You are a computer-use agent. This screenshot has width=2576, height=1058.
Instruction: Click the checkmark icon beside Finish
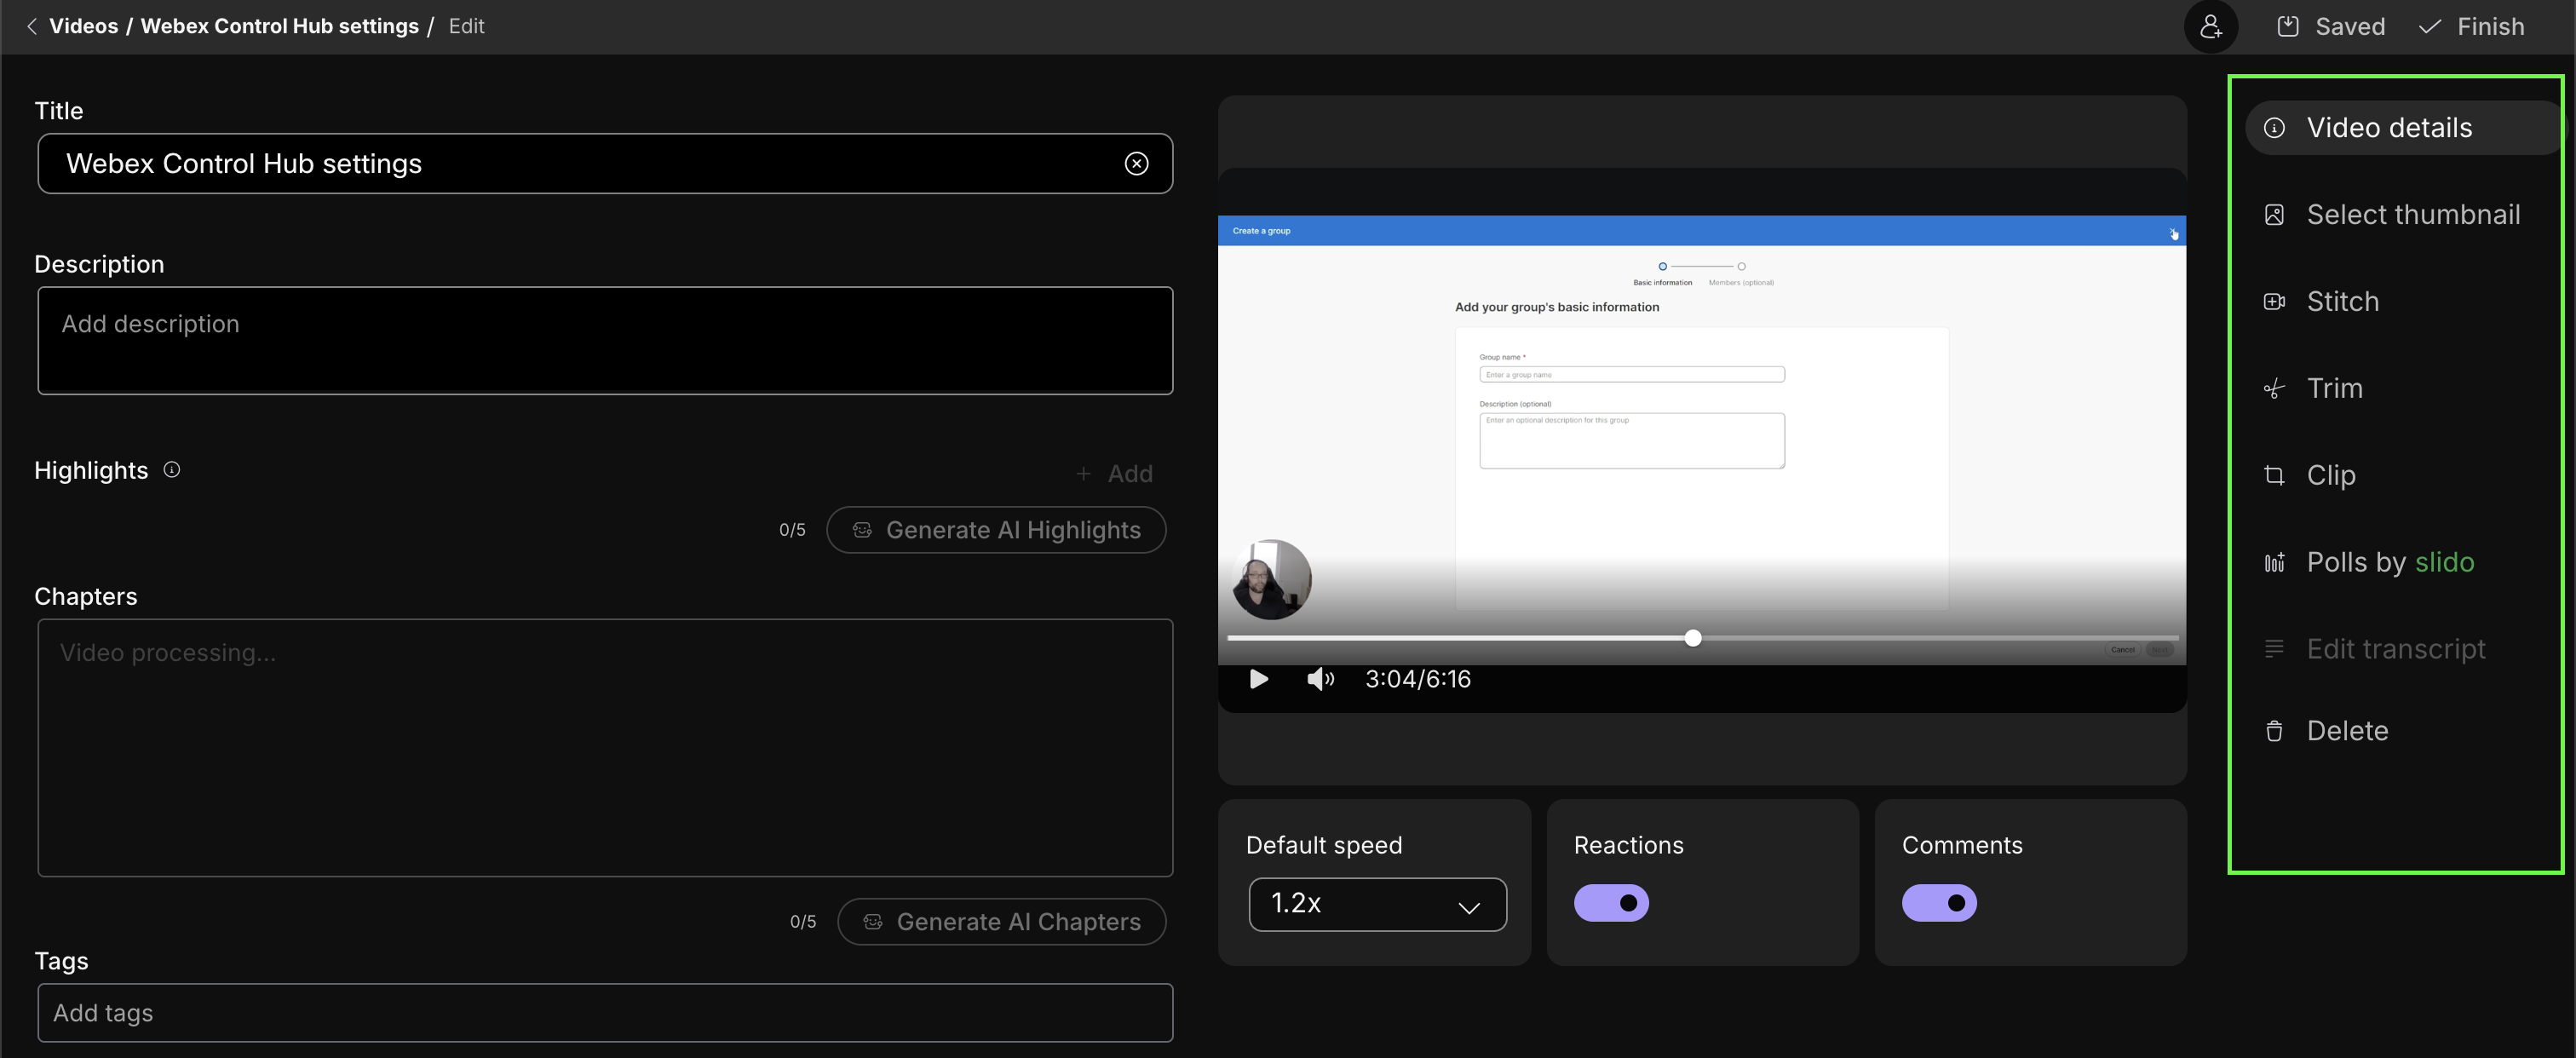(x=2430, y=26)
